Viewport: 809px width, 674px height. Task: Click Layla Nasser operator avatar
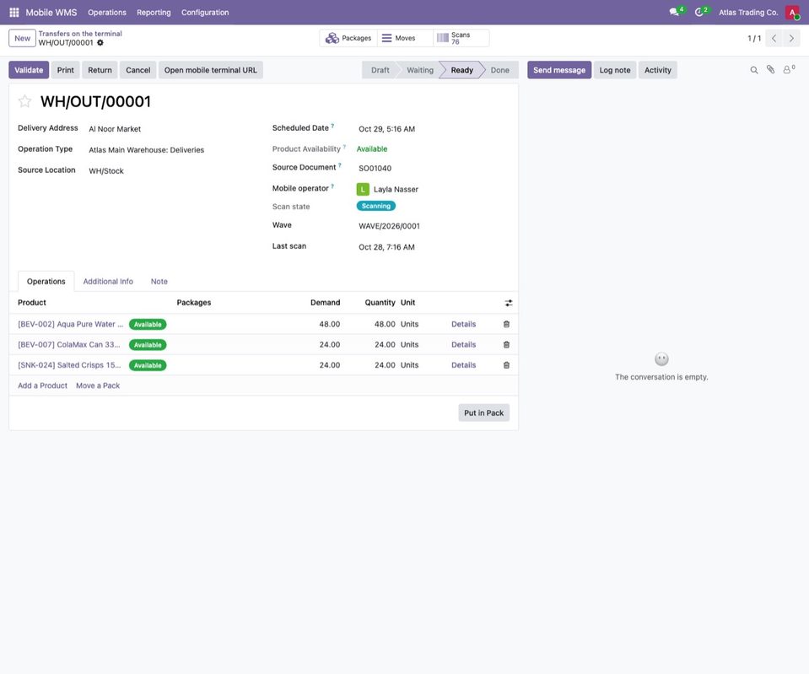tap(363, 190)
